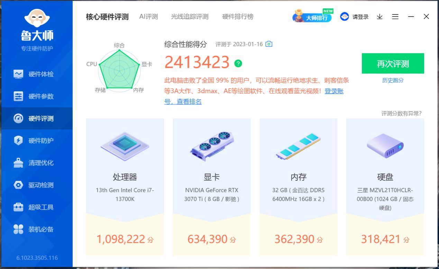Switch to the 光线追踪评测 tab
The width and height of the screenshot is (439, 269).
(190, 17)
